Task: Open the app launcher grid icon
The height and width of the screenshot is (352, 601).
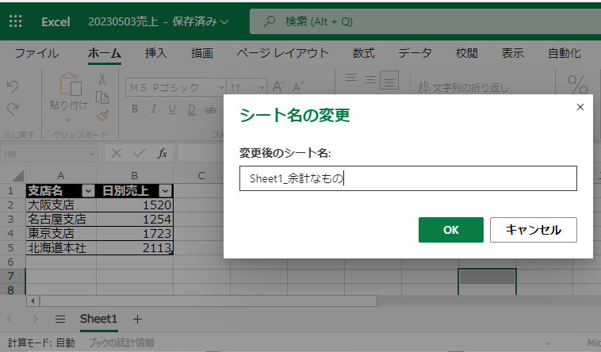Action: click(x=15, y=21)
